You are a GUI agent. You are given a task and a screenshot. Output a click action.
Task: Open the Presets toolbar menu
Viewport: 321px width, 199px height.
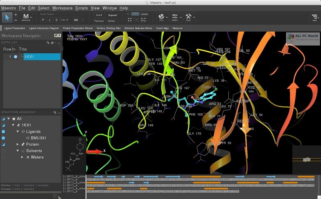(x=175, y=17)
